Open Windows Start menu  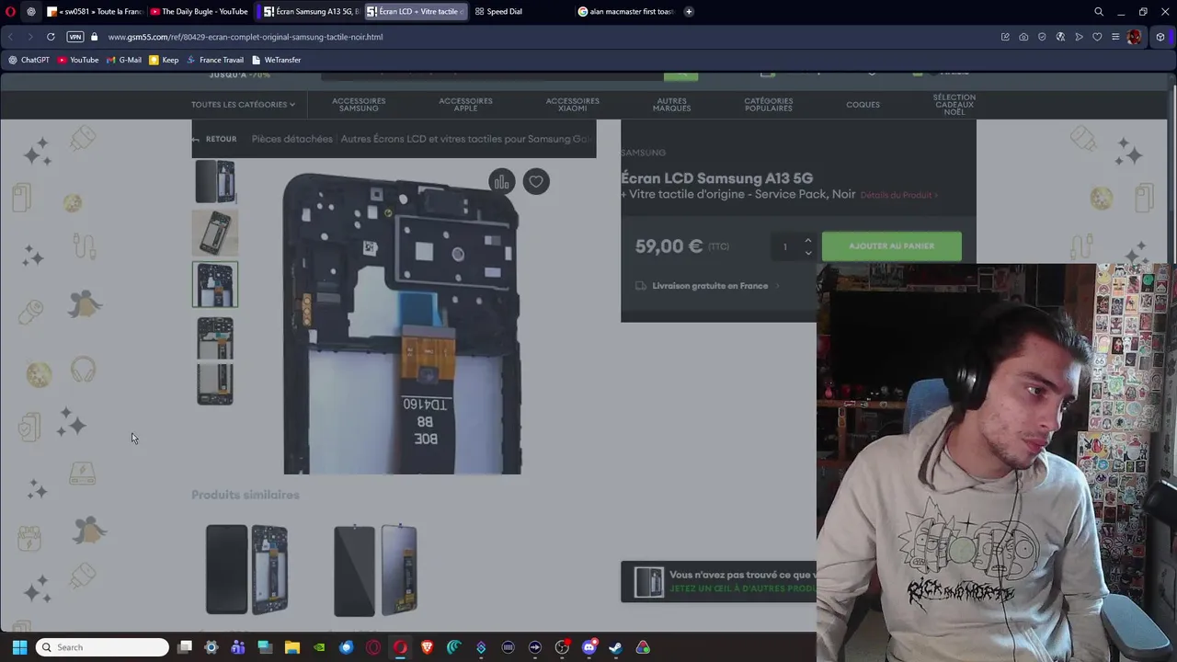(x=19, y=647)
